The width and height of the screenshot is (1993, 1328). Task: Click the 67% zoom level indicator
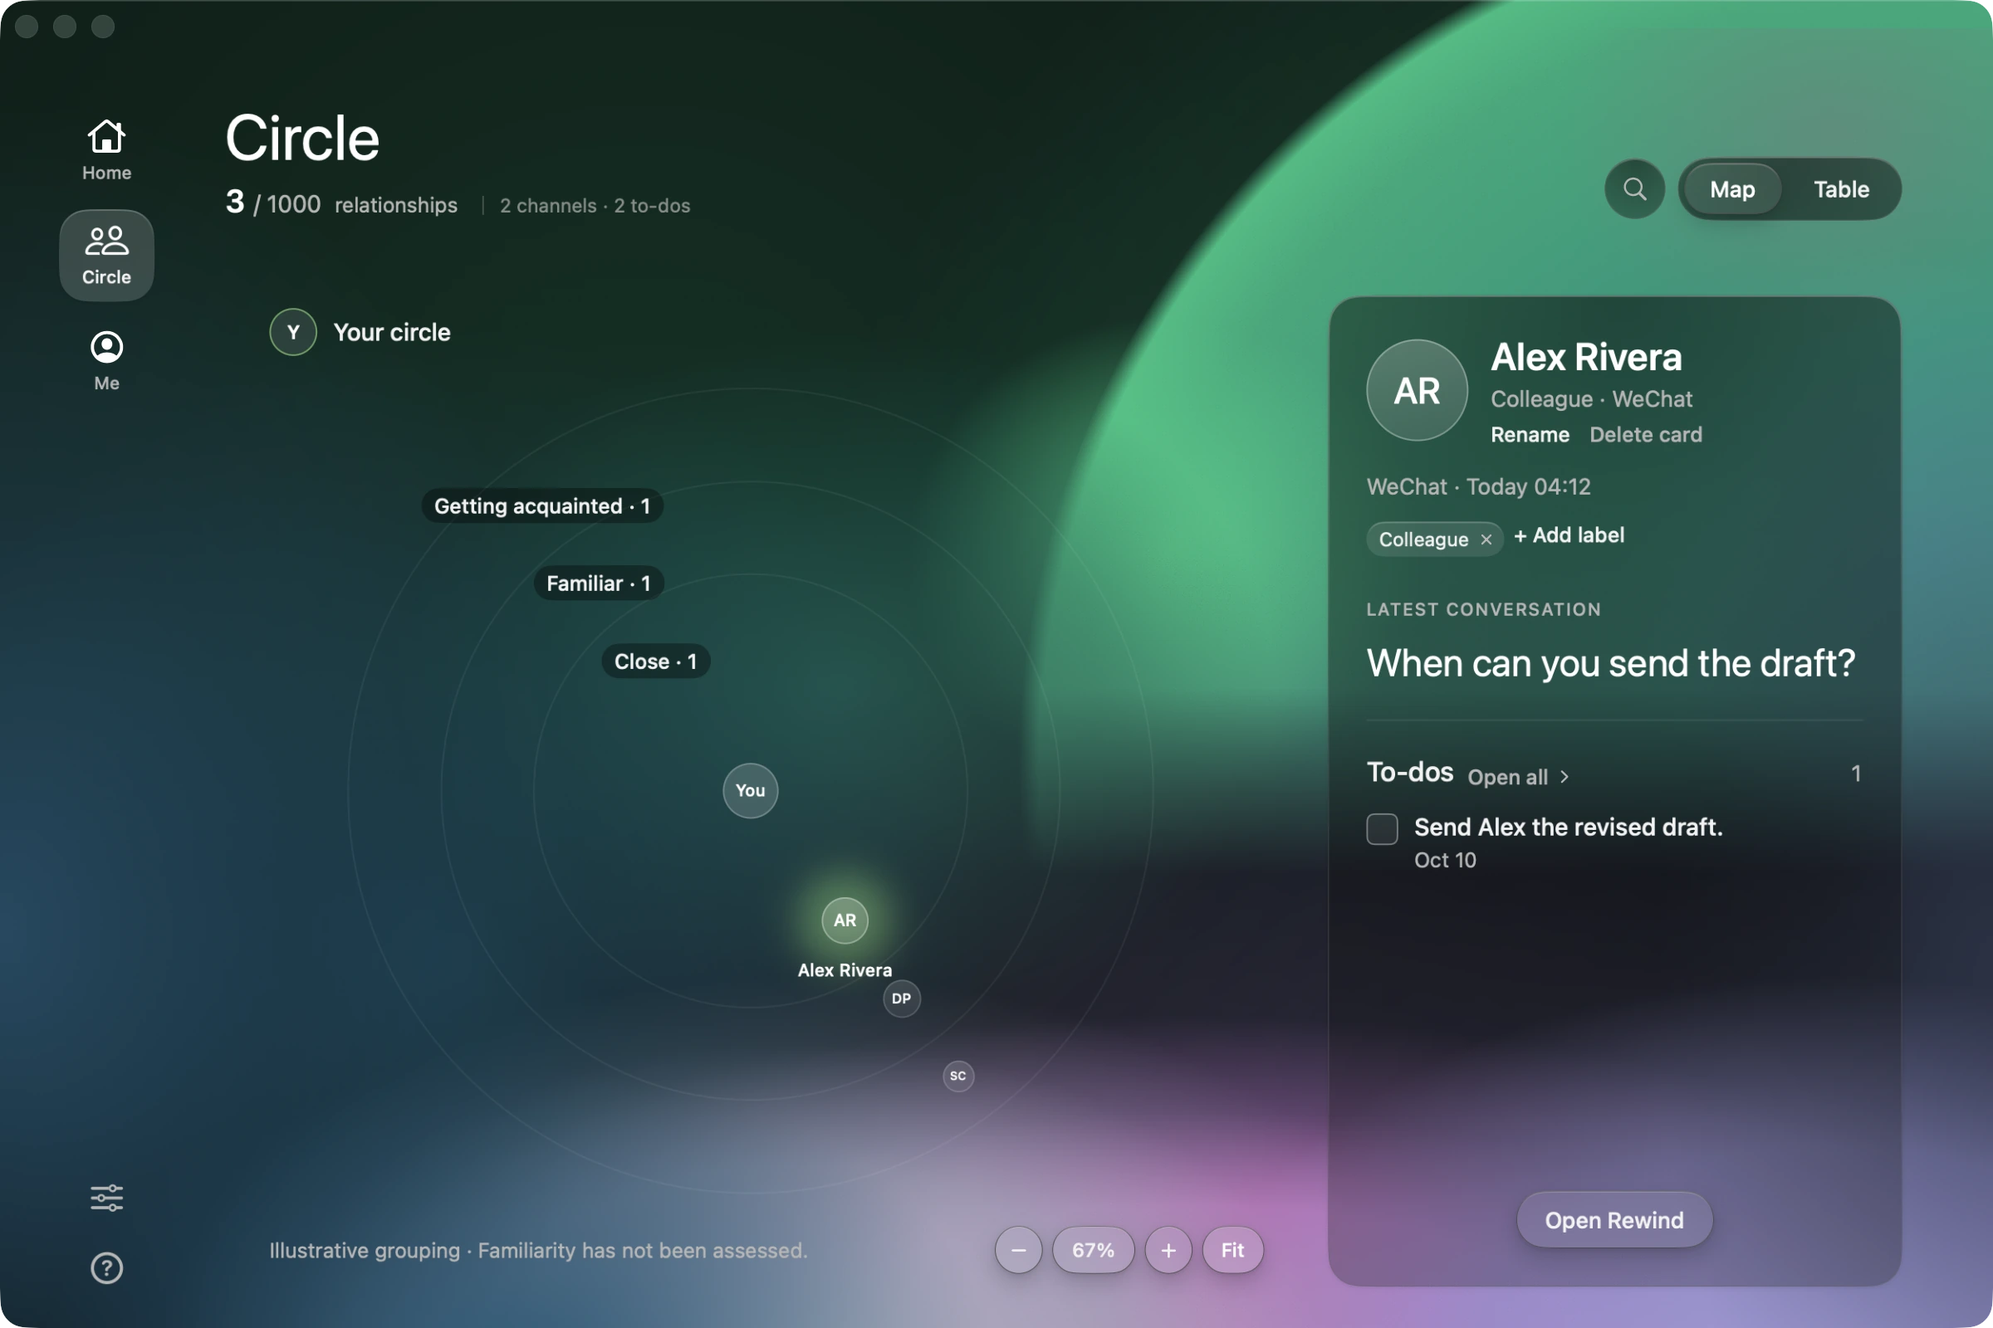1093,1250
